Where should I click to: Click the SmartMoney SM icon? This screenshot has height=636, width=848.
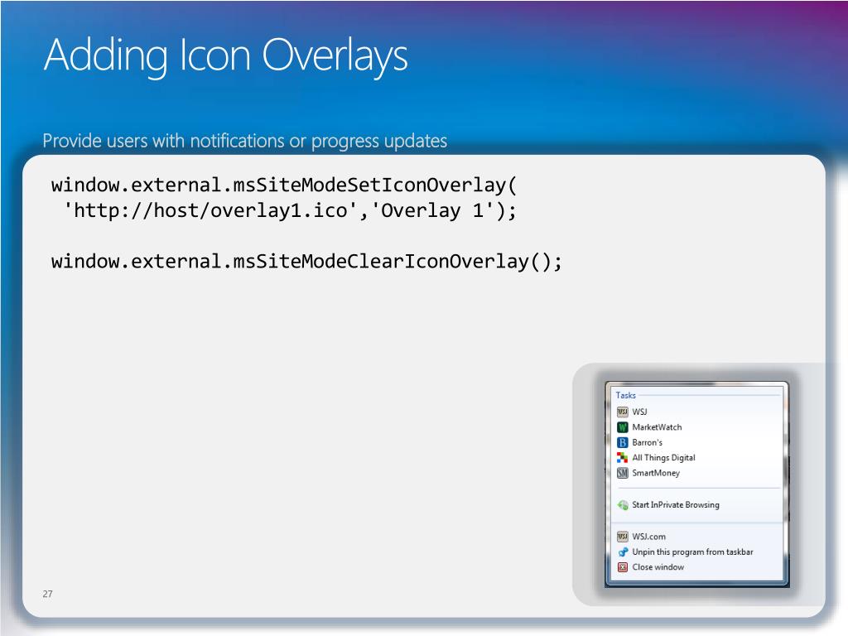[x=623, y=473]
